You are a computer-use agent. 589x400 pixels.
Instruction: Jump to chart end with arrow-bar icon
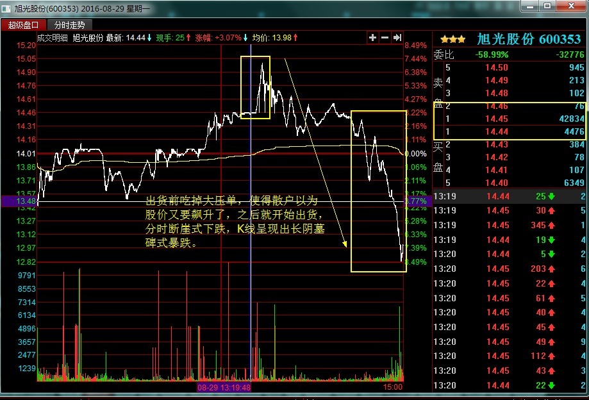(x=397, y=38)
